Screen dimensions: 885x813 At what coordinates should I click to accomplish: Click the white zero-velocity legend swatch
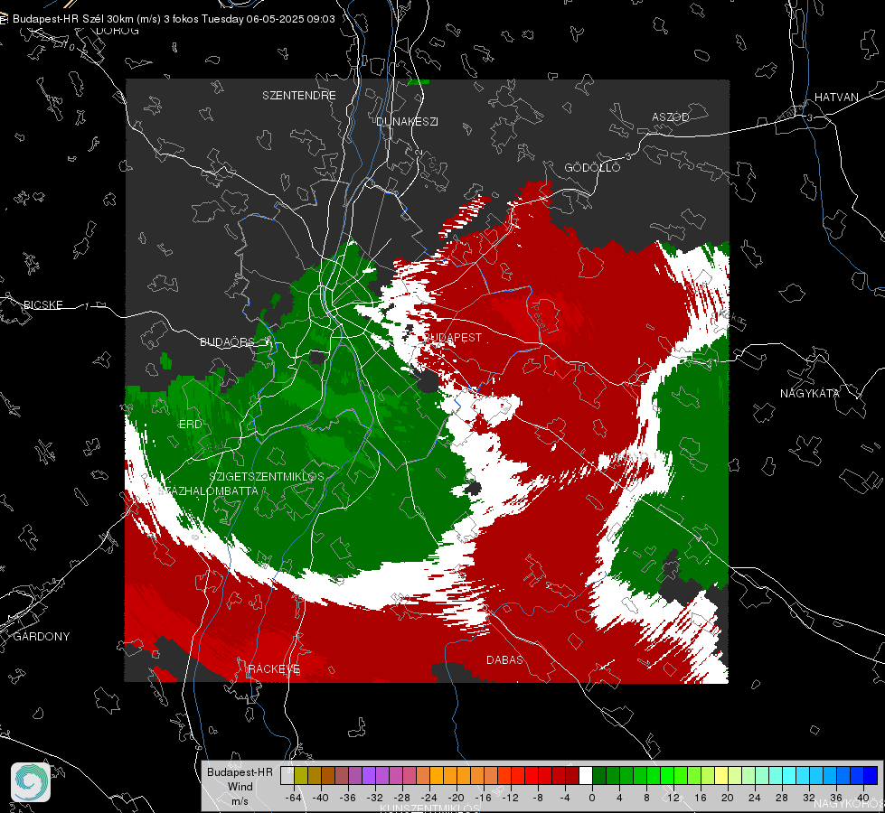pos(586,776)
